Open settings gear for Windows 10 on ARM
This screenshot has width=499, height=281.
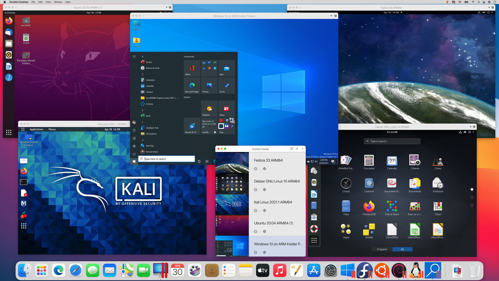click(x=264, y=252)
